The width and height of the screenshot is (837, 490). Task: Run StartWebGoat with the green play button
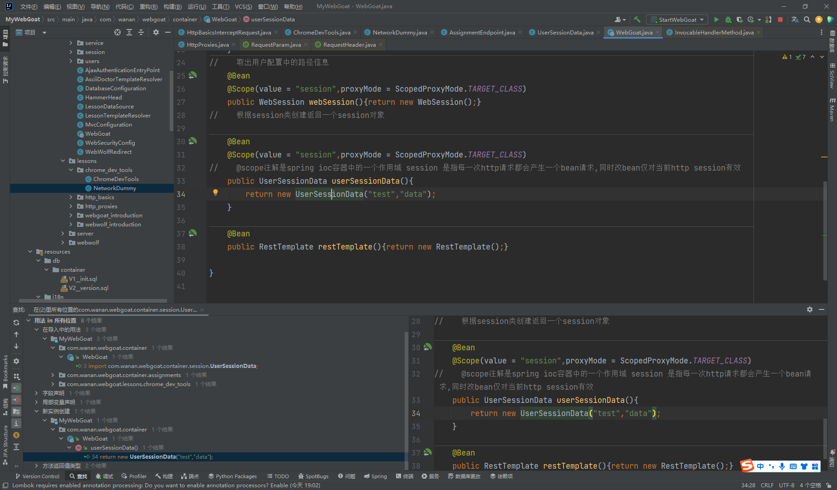[x=716, y=20]
